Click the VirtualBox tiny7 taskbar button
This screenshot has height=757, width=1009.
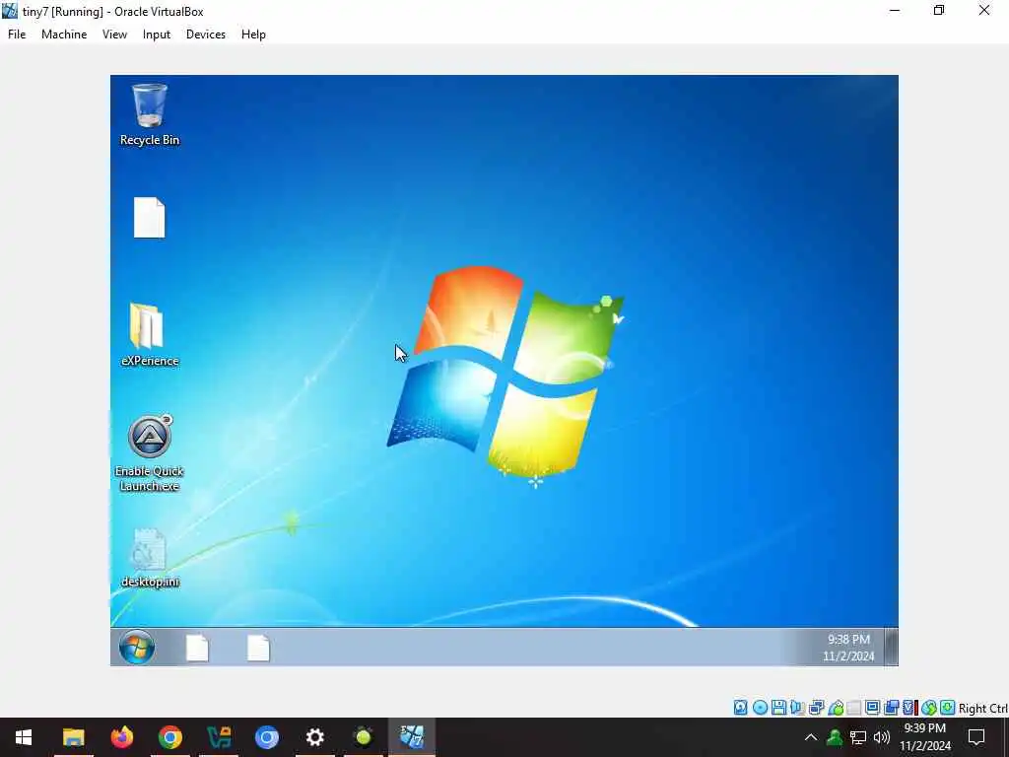pyautogui.click(x=412, y=737)
